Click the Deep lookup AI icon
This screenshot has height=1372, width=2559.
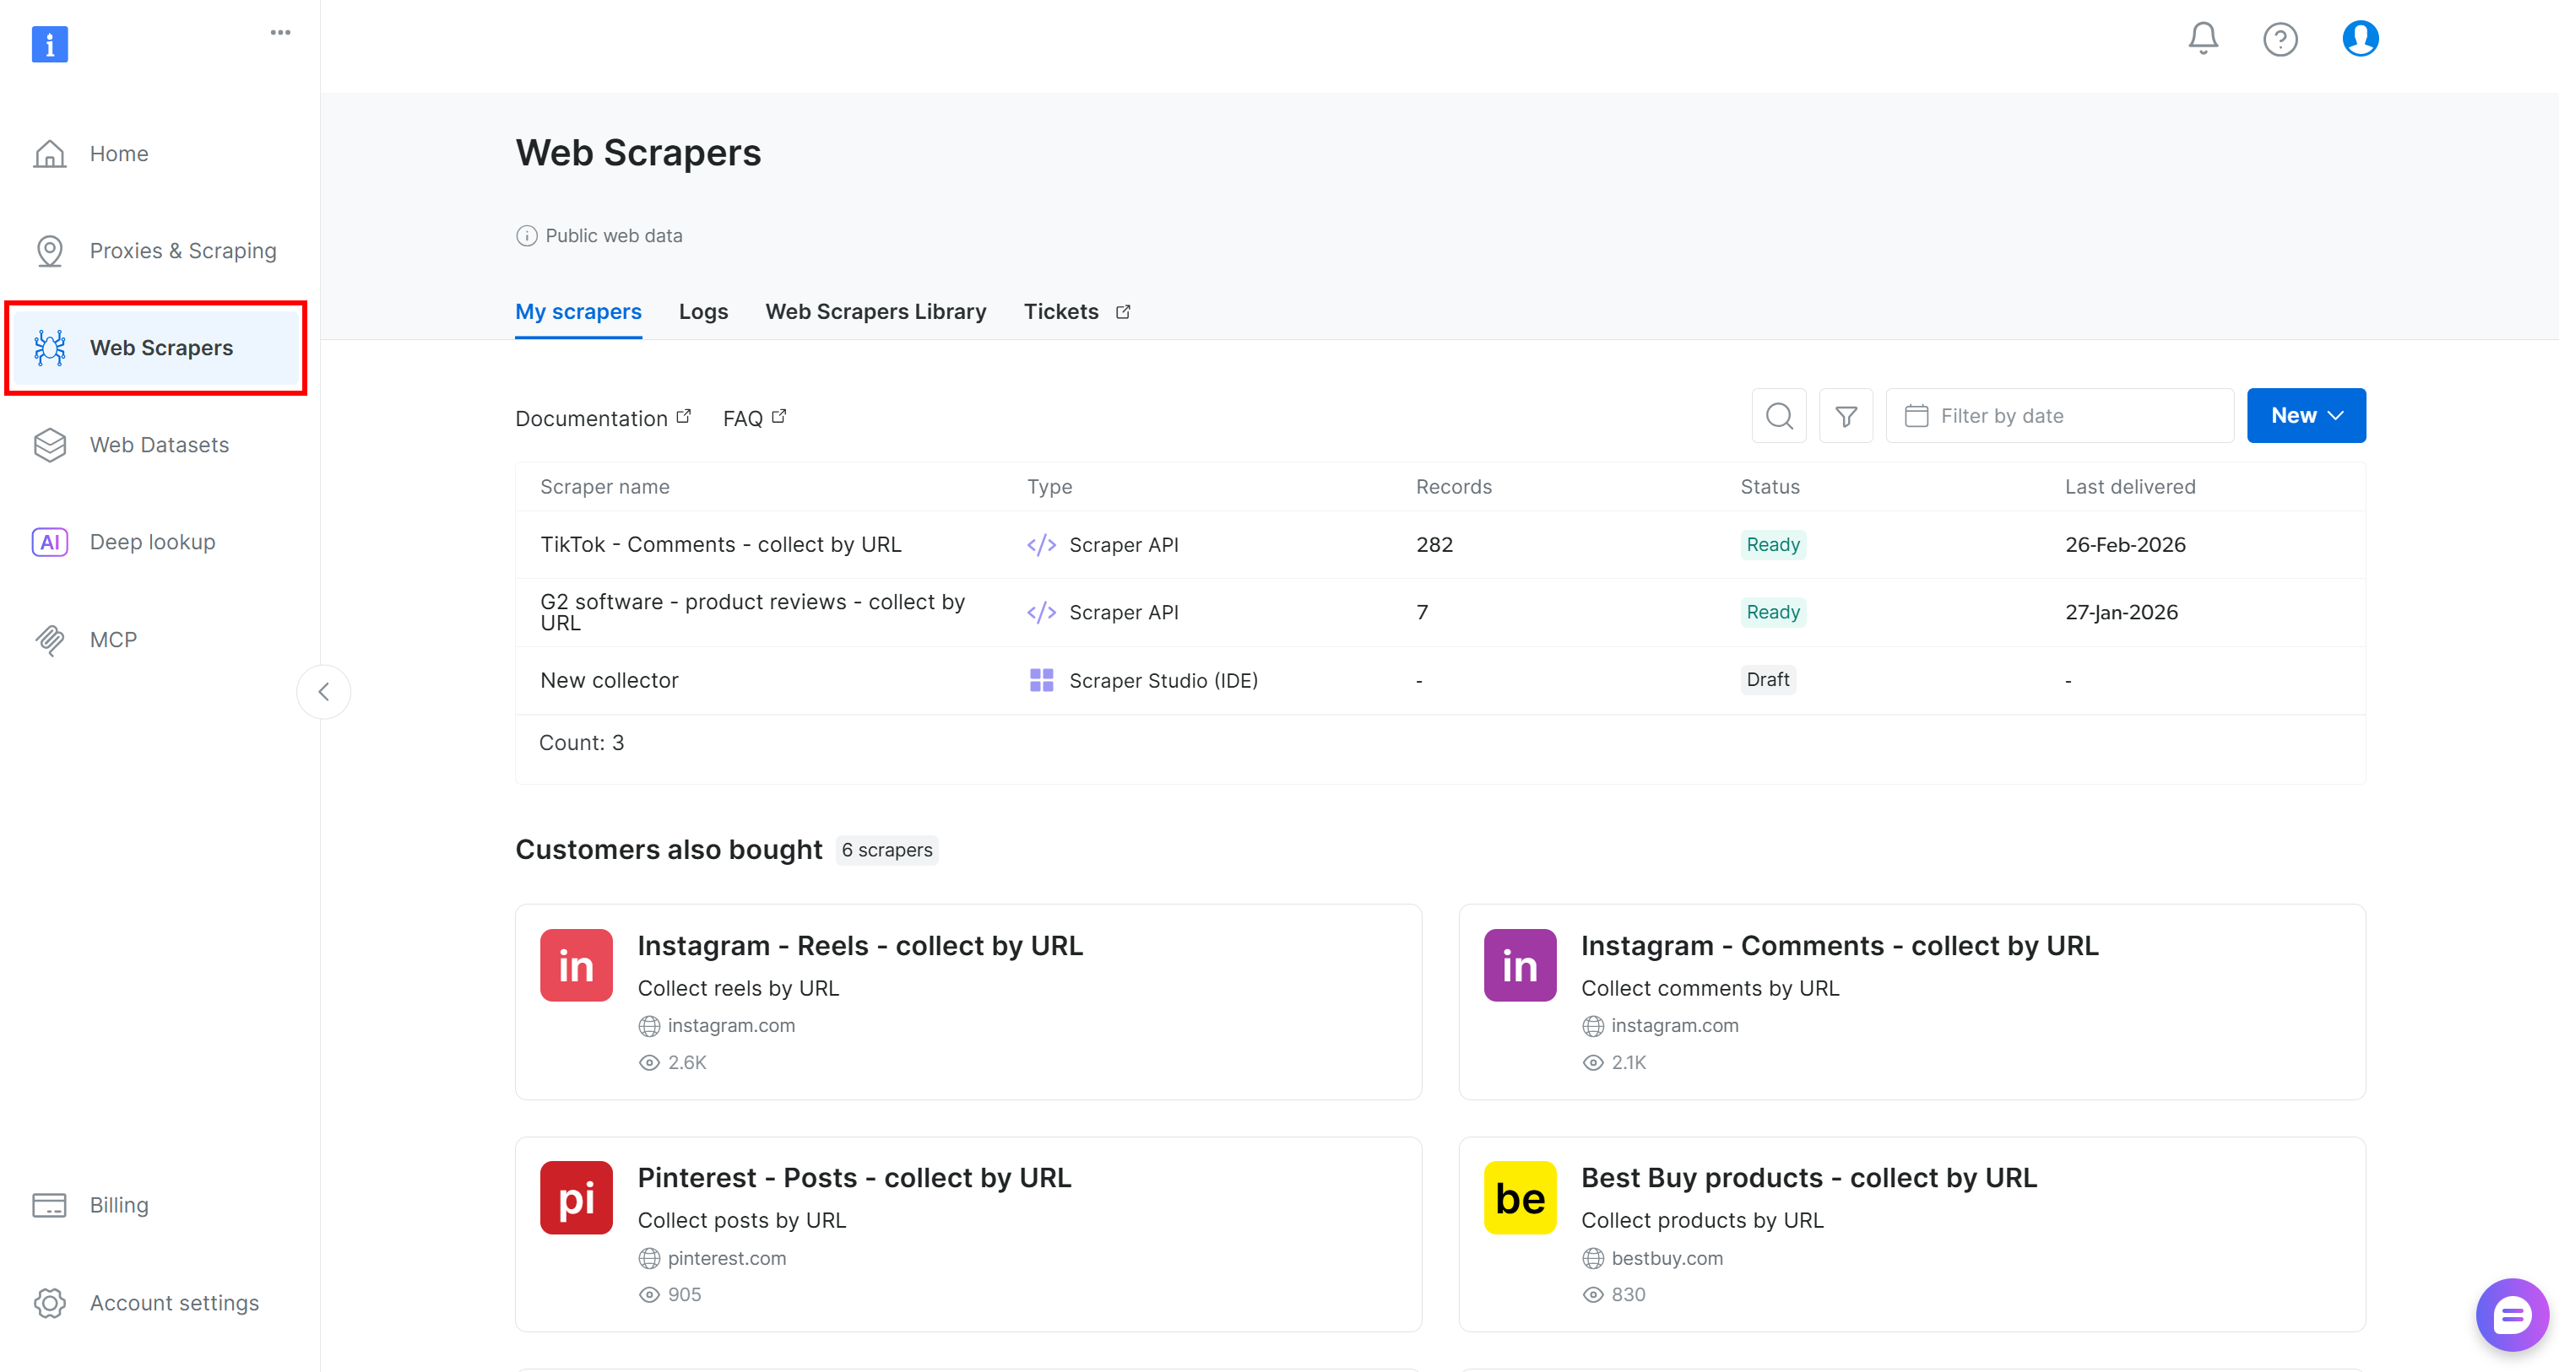[50, 542]
